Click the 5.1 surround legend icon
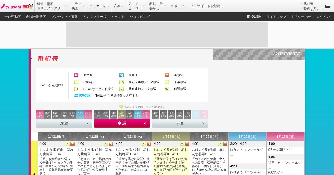Screen dimensions: 334x175 tap(76, 89)
